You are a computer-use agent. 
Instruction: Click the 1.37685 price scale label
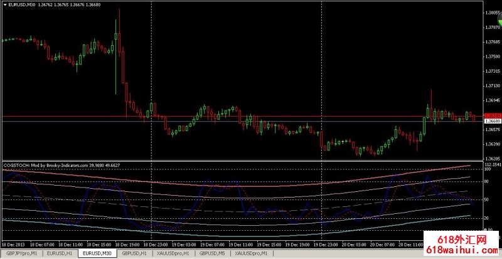[493, 42]
